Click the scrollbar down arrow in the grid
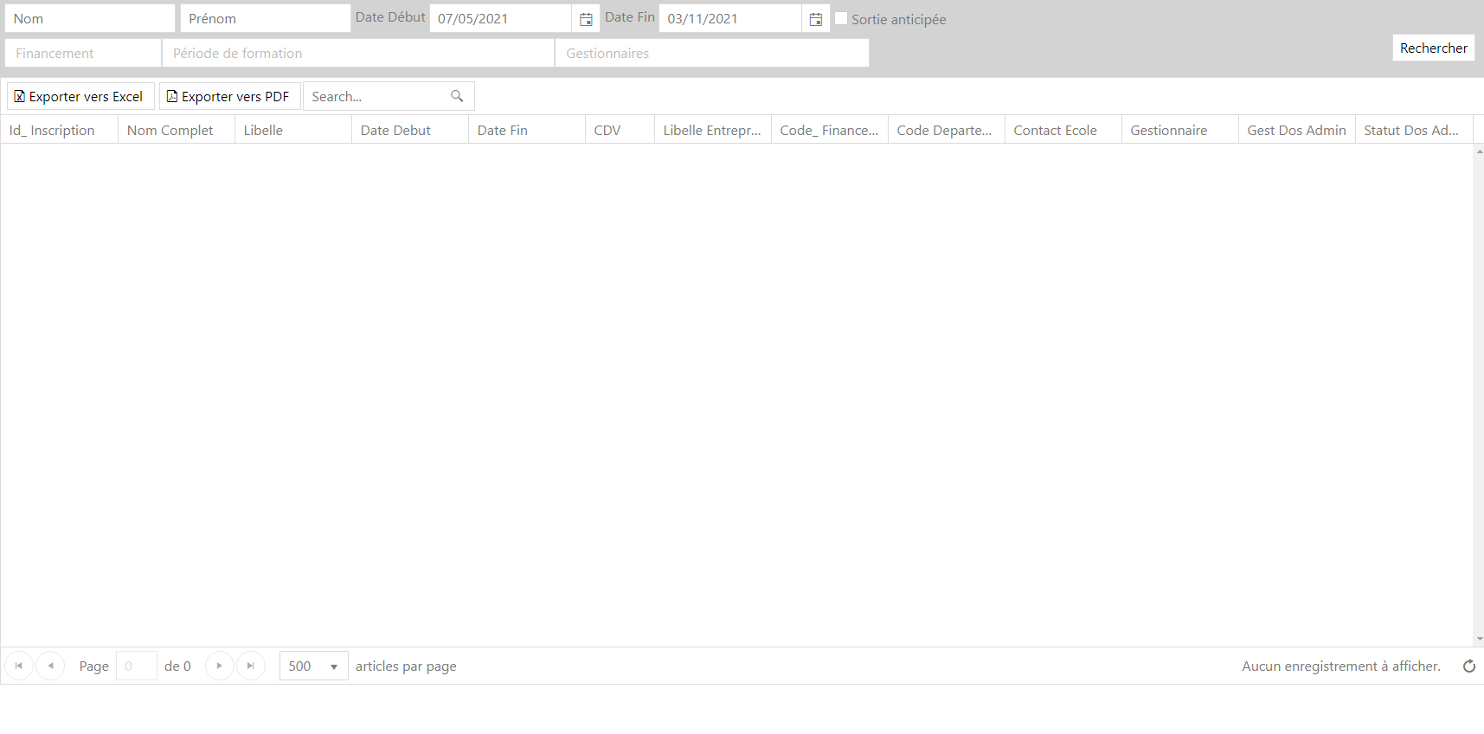This screenshot has height=734, width=1484. (1479, 639)
